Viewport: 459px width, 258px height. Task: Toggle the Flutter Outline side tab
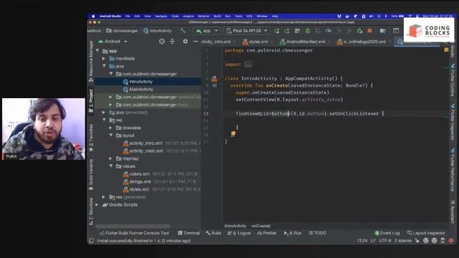pos(453,81)
